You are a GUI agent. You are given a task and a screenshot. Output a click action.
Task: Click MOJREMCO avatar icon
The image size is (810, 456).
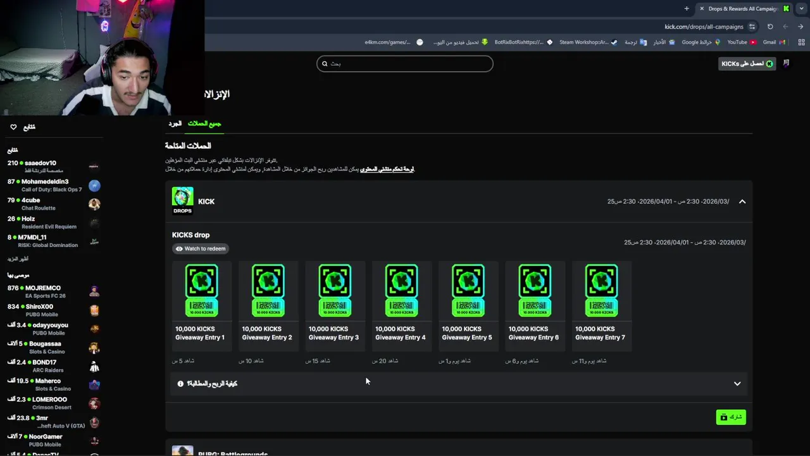(x=94, y=291)
